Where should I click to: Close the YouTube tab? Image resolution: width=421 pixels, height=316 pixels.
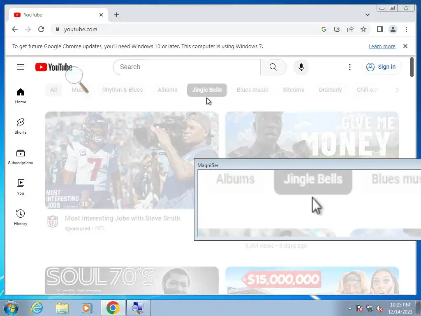101,15
